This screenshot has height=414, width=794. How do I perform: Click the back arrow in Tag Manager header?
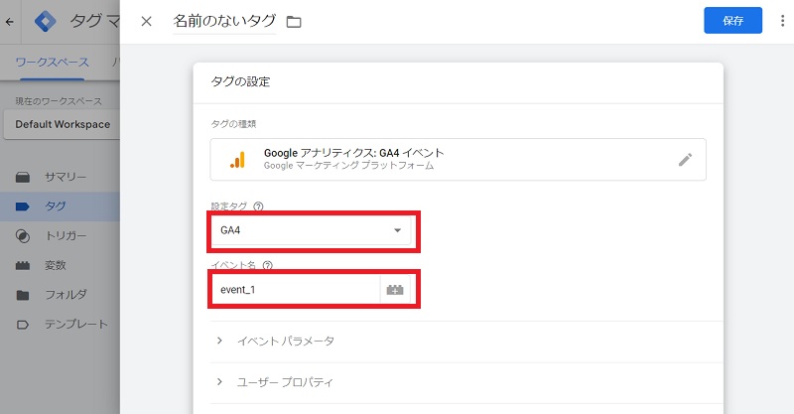click(x=10, y=22)
